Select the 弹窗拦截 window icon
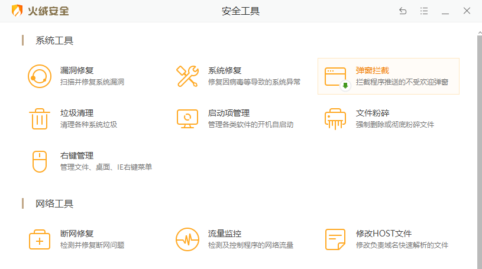The height and width of the screenshot is (269, 482). pos(336,76)
